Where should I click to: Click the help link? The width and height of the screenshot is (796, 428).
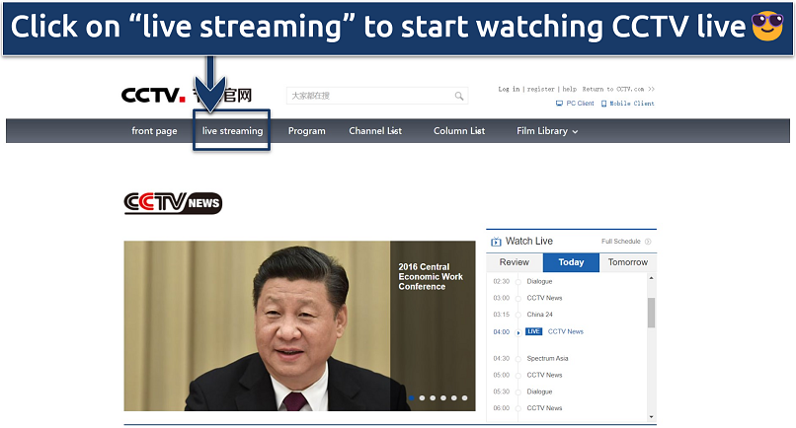click(x=570, y=89)
